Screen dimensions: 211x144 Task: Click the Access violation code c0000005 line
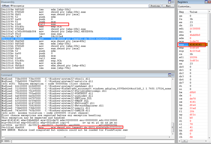[45, 113]
